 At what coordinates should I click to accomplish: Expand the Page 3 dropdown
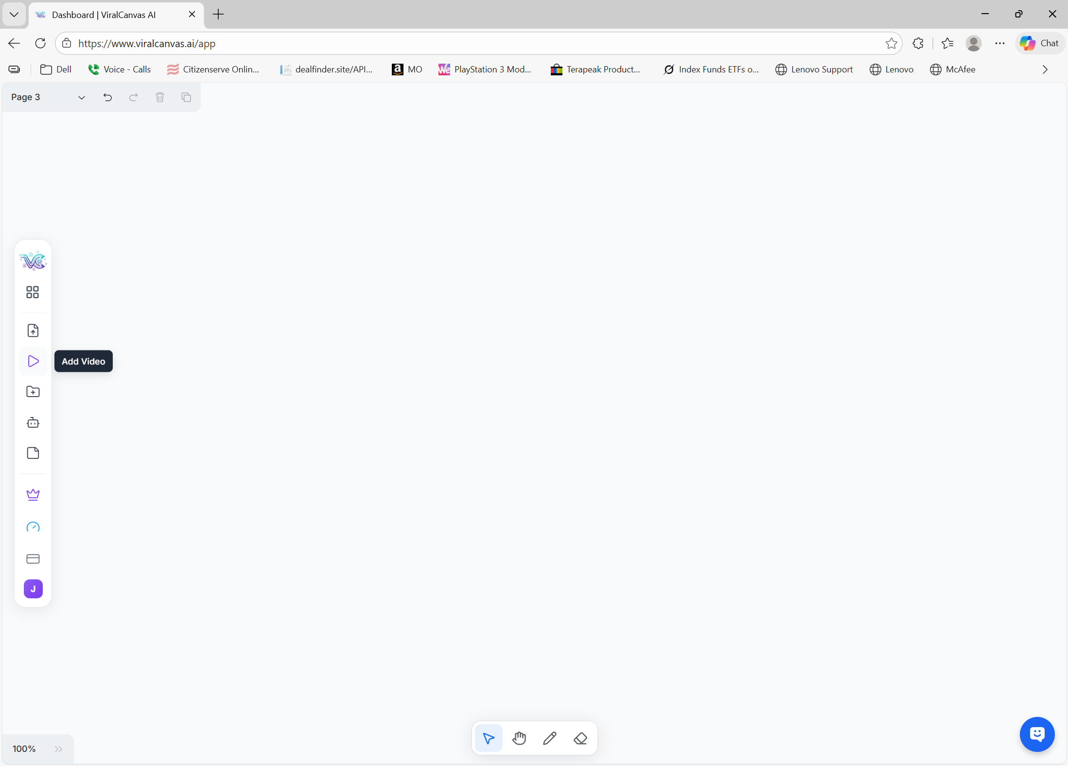click(x=81, y=97)
